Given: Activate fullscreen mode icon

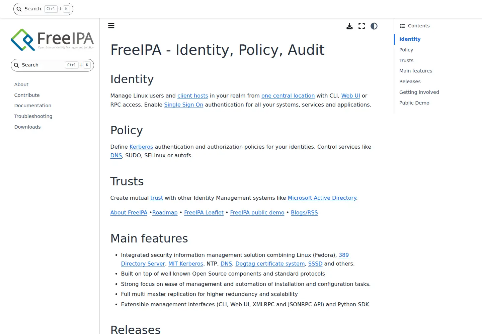Looking at the screenshot, I should click(x=362, y=26).
